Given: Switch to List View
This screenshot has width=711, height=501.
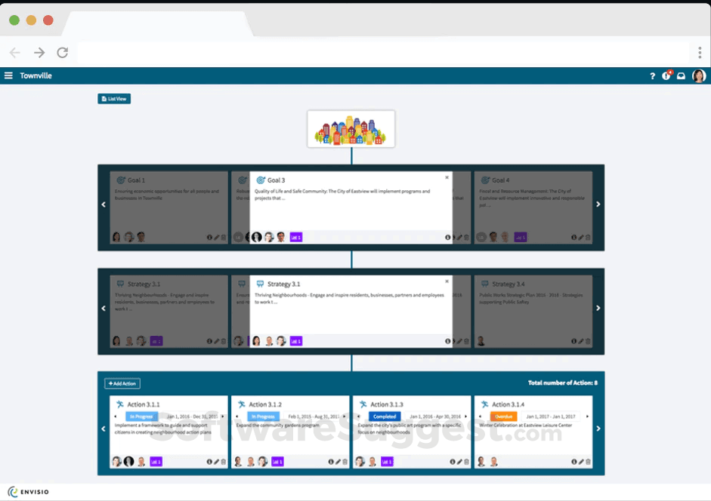Looking at the screenshot, I should coord(113,98).
